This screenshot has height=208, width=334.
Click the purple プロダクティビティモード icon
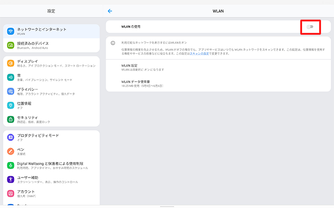(11, 138)
